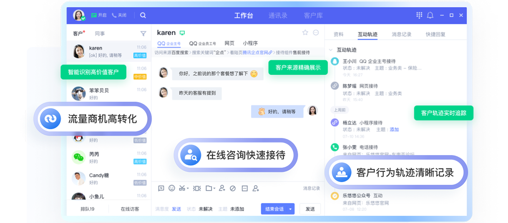Star the karen conversation
The height and width of the screenshot is (223, 508).
(x=305, y=33)
